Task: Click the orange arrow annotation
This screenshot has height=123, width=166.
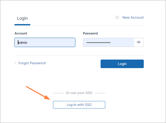Action: [x=38, y=93]
